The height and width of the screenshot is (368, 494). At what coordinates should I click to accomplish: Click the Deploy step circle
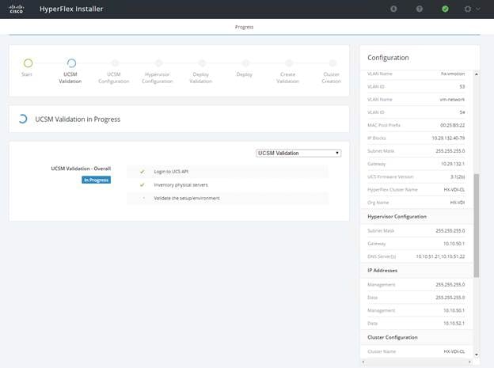(245, 63)
